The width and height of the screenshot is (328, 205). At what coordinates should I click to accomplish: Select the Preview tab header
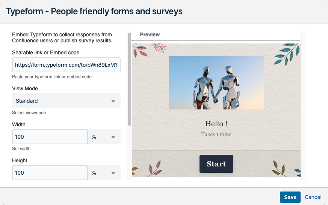tap(150, 34)
